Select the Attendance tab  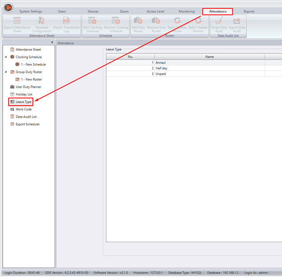tap(218, 11)
